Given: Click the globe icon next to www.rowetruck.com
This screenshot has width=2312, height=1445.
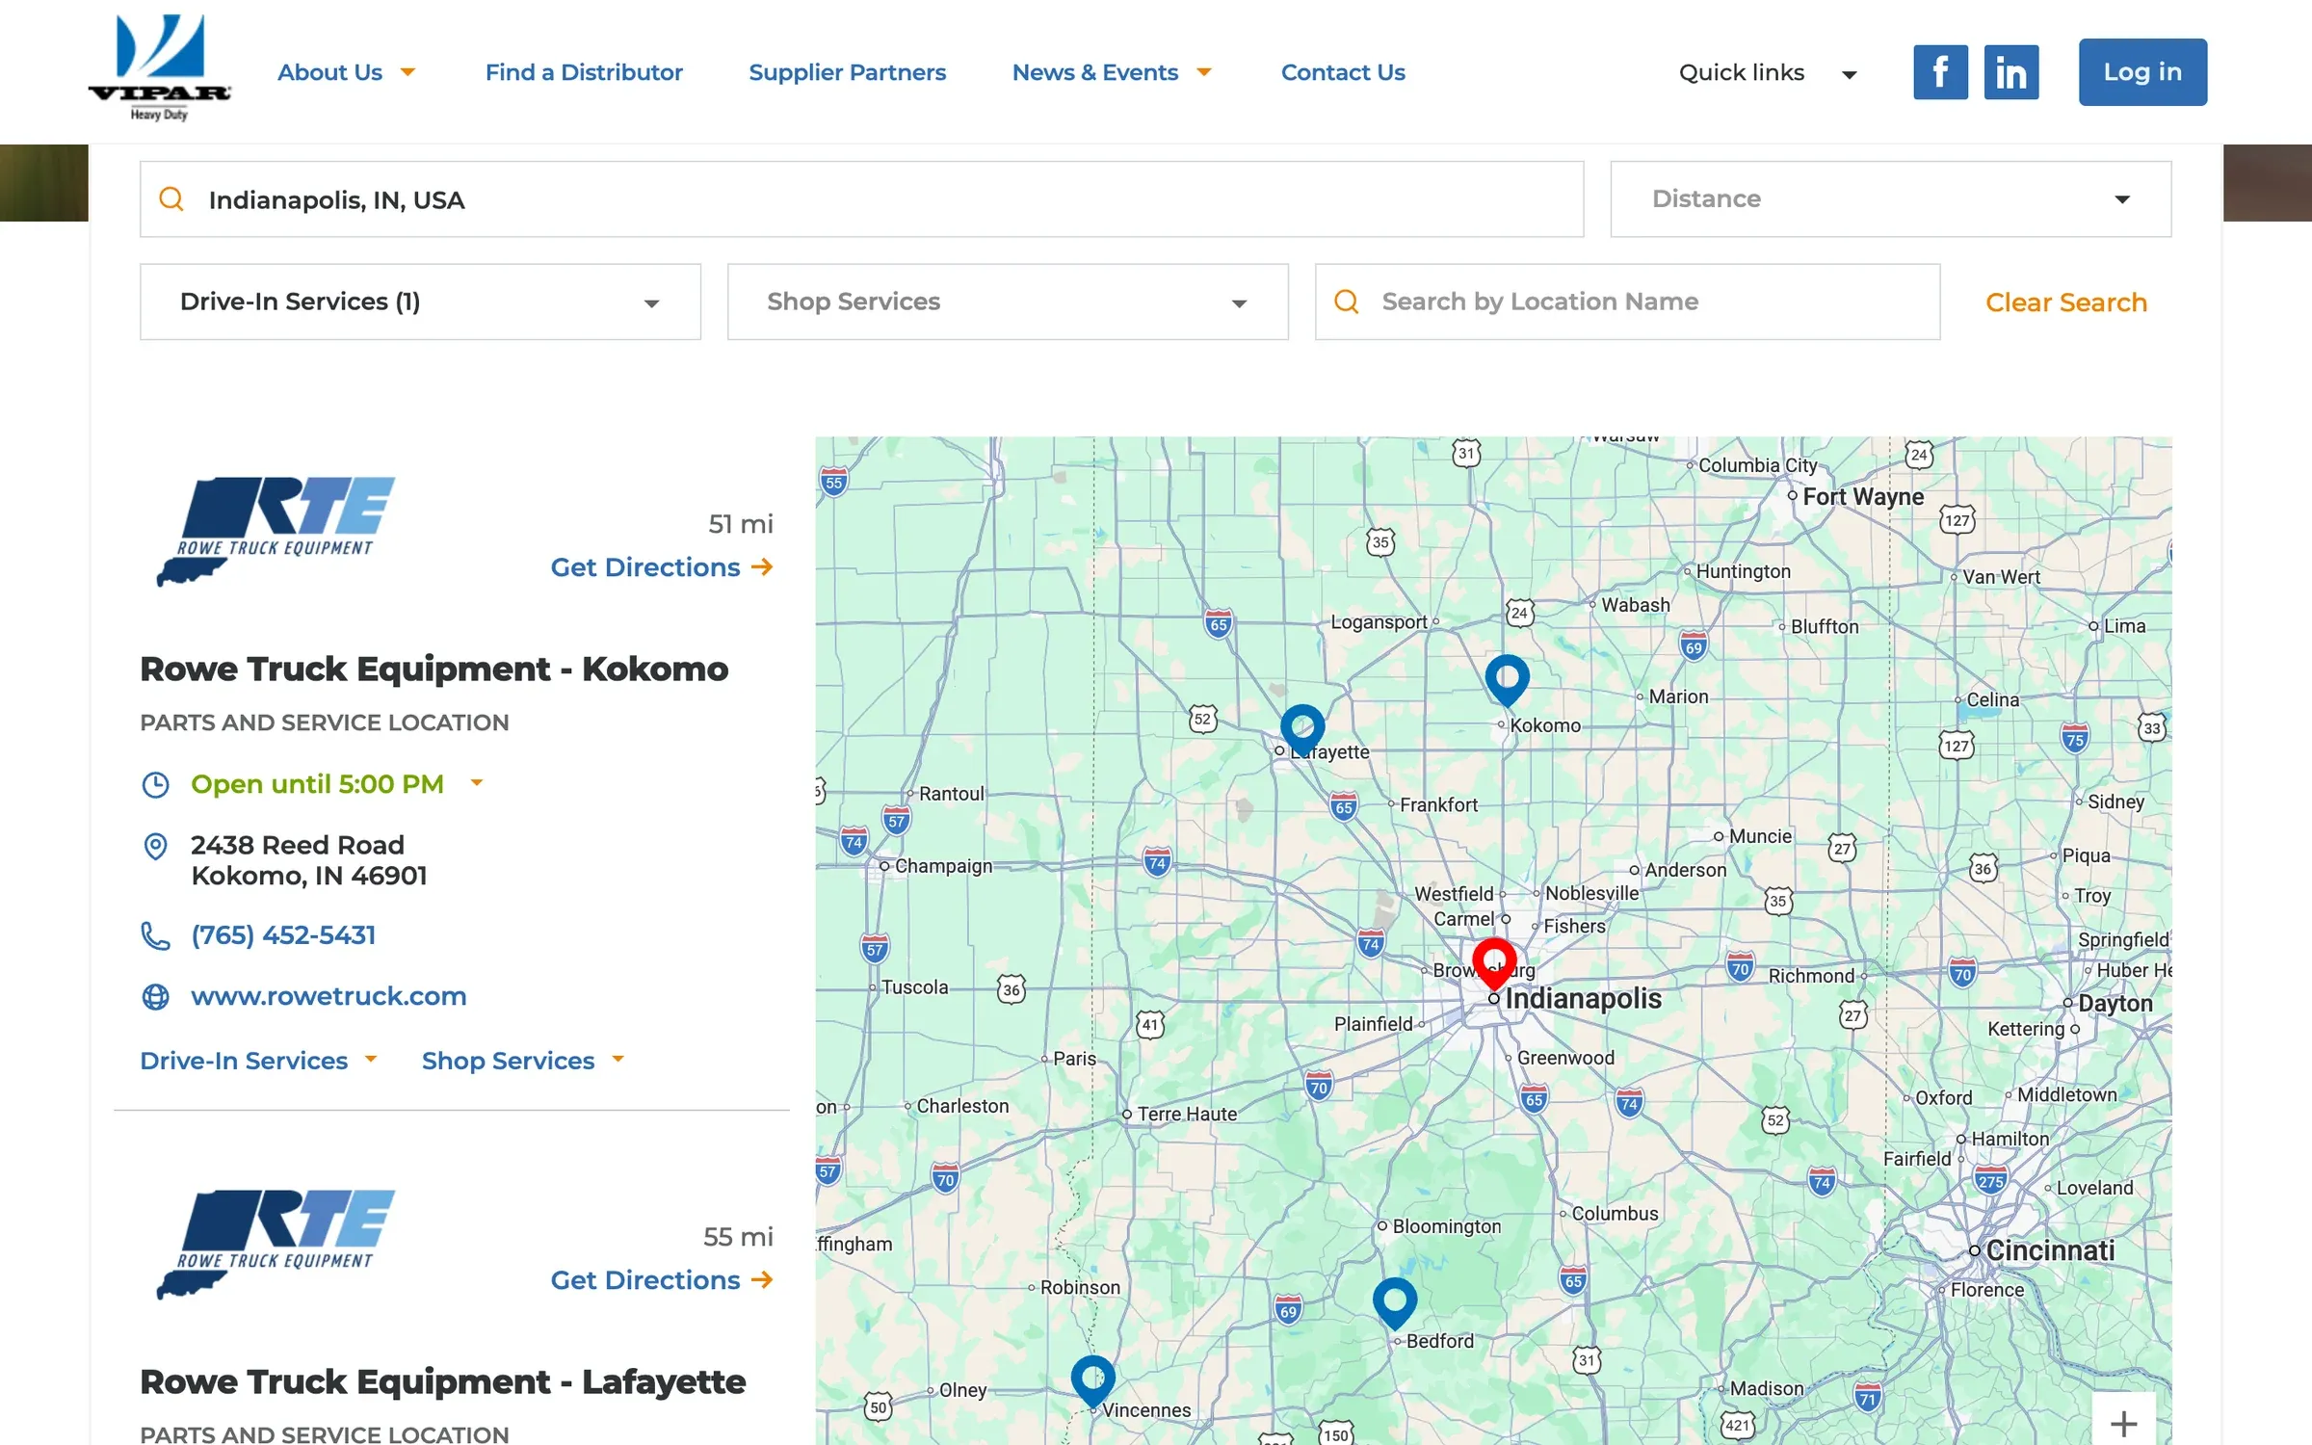Looking at the screenshot, I should pyautogui.click(x=155, y=997).
